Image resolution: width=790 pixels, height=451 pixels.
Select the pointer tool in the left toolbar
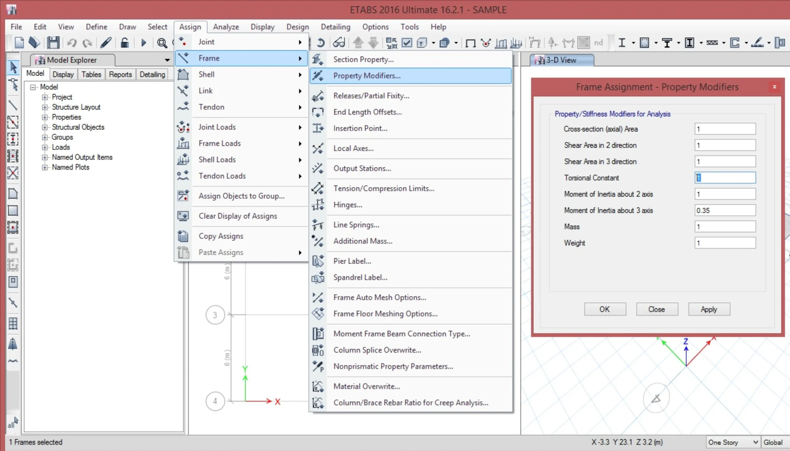click(13, 67)
